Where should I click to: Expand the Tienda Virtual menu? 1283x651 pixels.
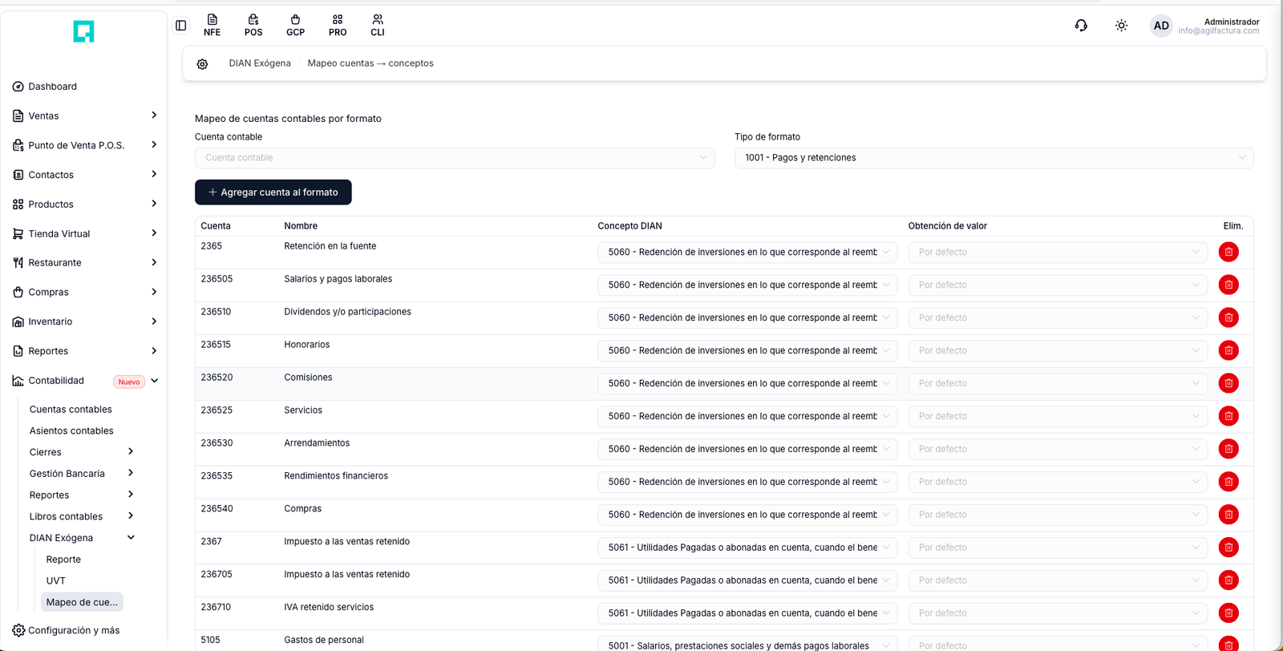point(85,233)
